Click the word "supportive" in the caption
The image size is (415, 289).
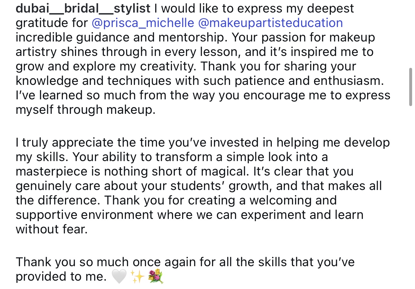click(46, 215)
